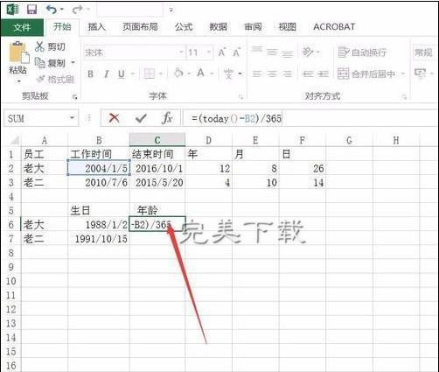
Task: Toggle Italic formatting
Action: [x=107, y=74]
